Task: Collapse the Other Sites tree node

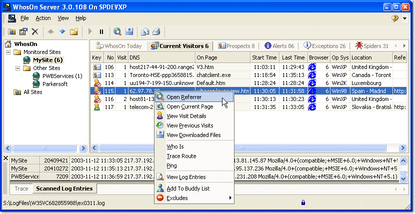Action: pyautogui.click(x=18, y=68)
